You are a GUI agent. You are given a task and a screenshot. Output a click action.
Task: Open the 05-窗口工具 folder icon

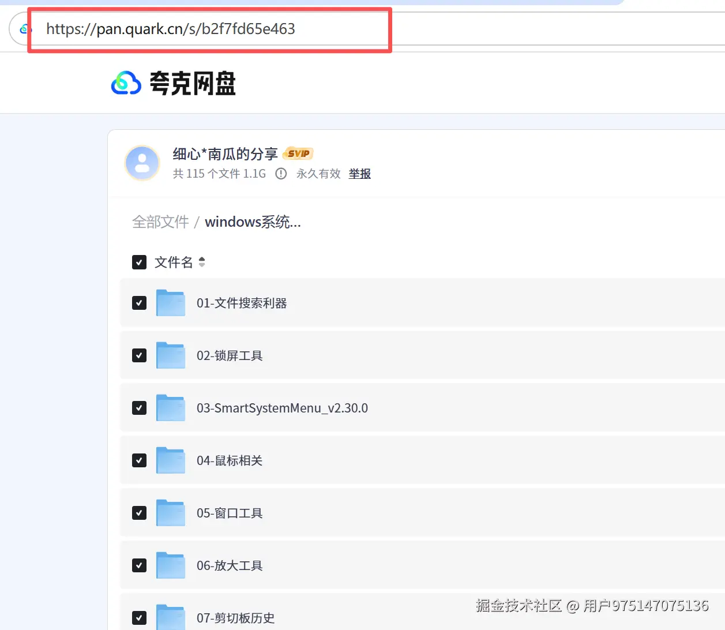[171, 513]
